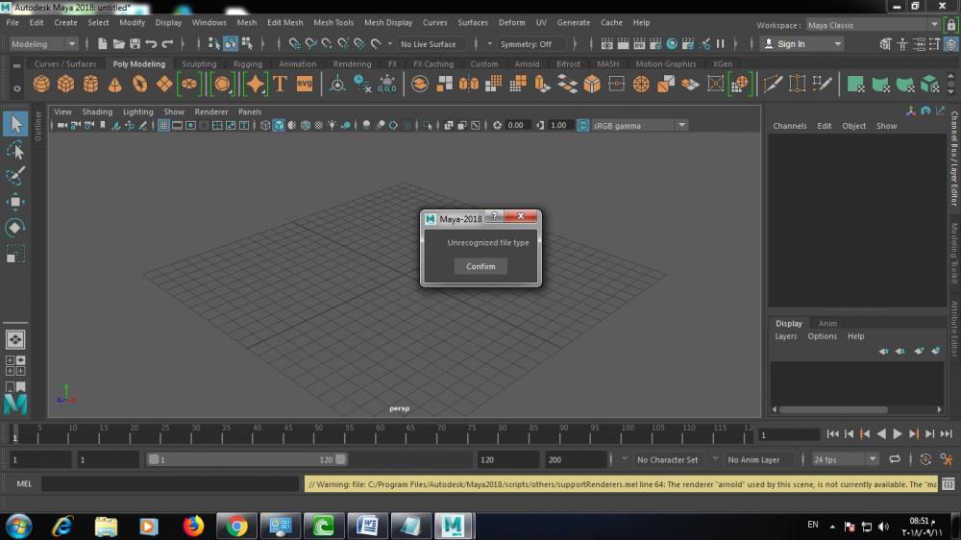Click the MEL command input field
The height and width of the screenshot is (540, 961).
170,483
